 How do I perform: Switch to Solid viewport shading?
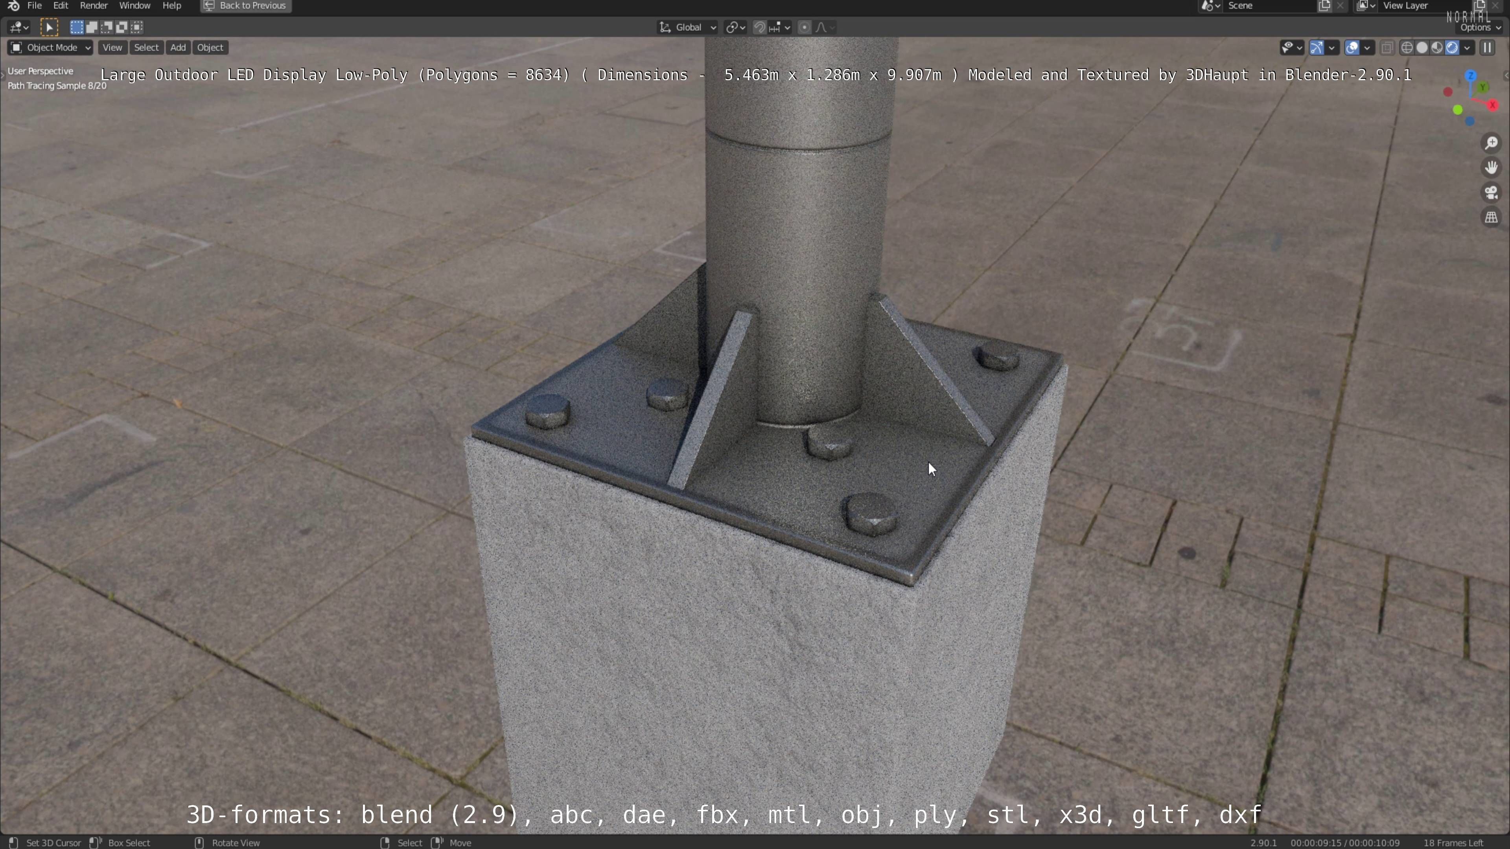[x=1422, y=48]
